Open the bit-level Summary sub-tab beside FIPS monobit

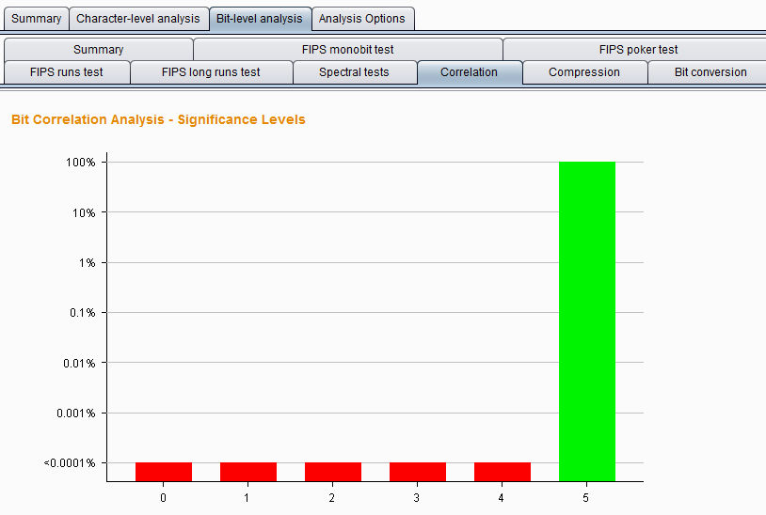point(98,50)
